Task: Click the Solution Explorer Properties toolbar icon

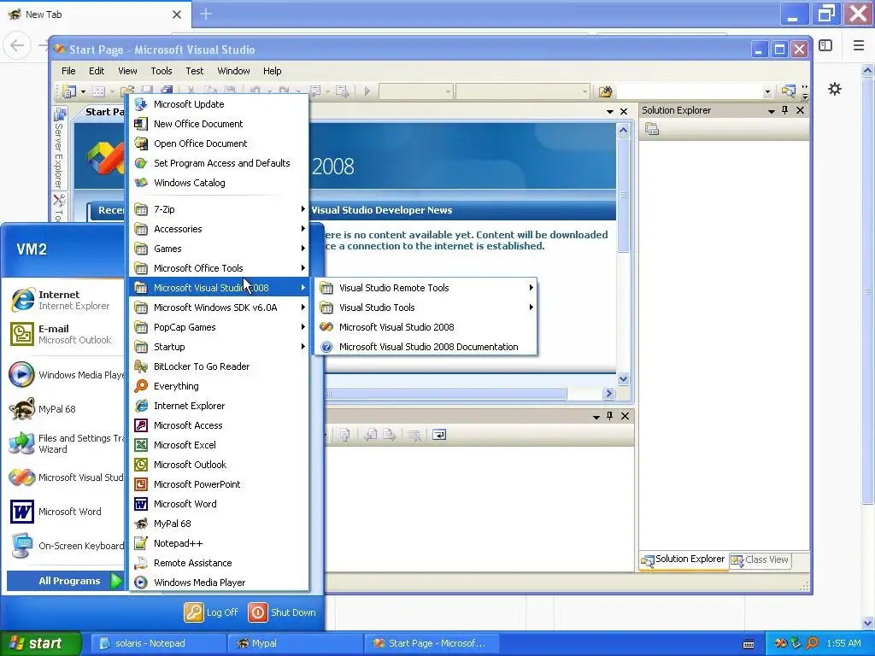Action: tap(652, 130)
